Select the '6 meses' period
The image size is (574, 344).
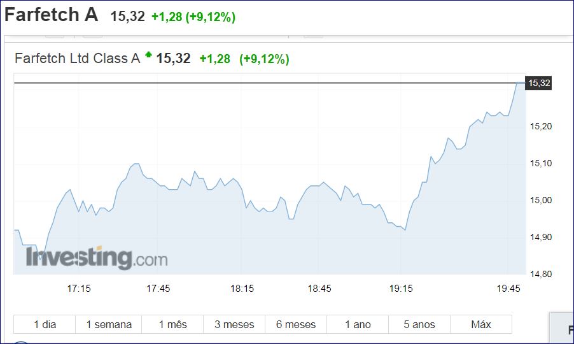[296, 324]
